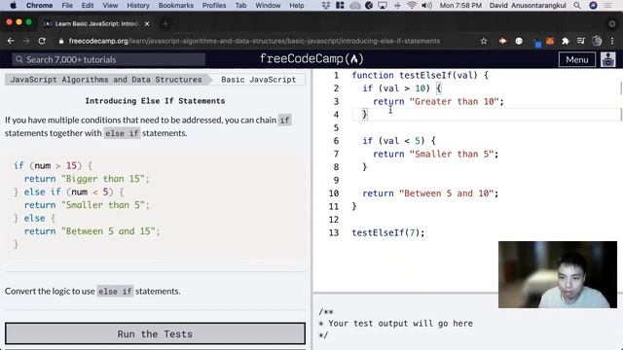623x350 pixels.
Task: Open the Apple menu
Action: tap(13, 5)
